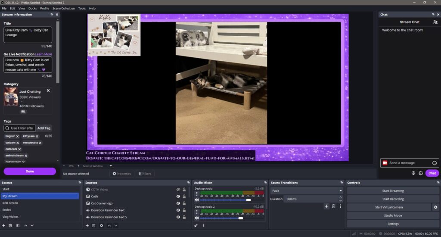Open Virtual Camera settings gear
Screen dimensions: 441x237
(435, 207)
